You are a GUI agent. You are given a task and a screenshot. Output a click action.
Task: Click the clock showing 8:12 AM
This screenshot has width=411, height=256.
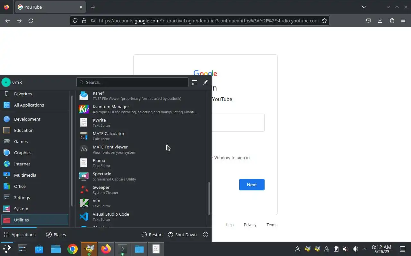381,249
